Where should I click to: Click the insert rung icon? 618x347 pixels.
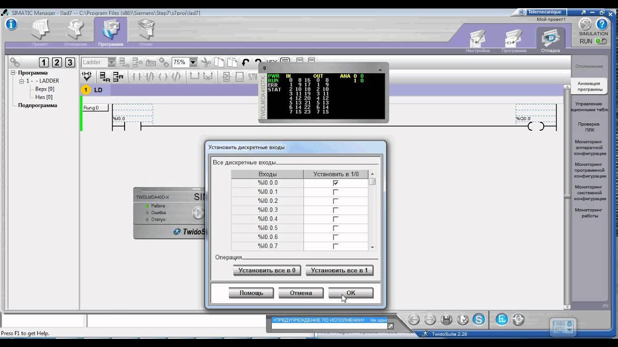pyautogui.click(x=105, y=76)
